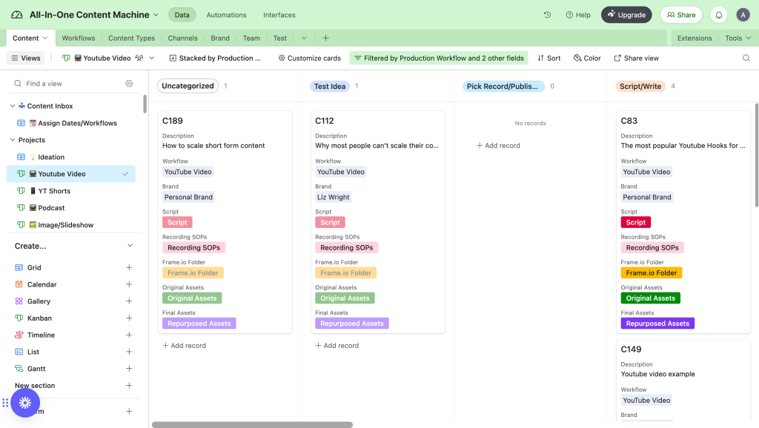Open the Tools dropdown menu
The width and height of the screenshot is (759, 428).
(738, 38)
